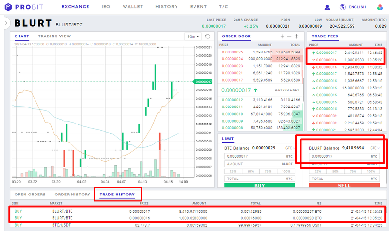This screenshot has width=389, height=231.
Task: Select 50% in sell form
Action: (x=336, y=171)
